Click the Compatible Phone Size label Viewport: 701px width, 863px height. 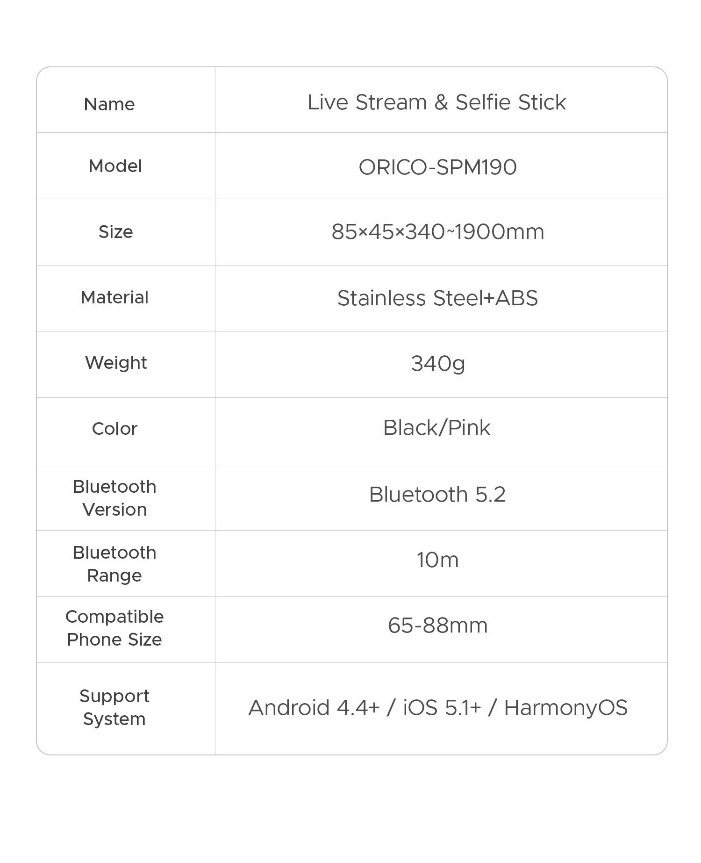[x=114, y=628]
